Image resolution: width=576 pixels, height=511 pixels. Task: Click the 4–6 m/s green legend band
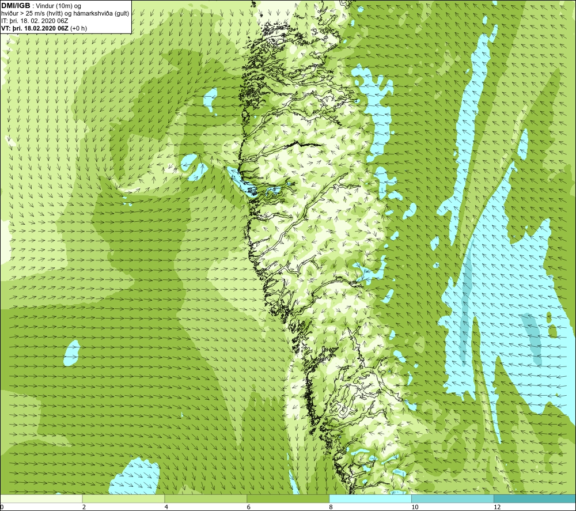[x=206, y=498]
